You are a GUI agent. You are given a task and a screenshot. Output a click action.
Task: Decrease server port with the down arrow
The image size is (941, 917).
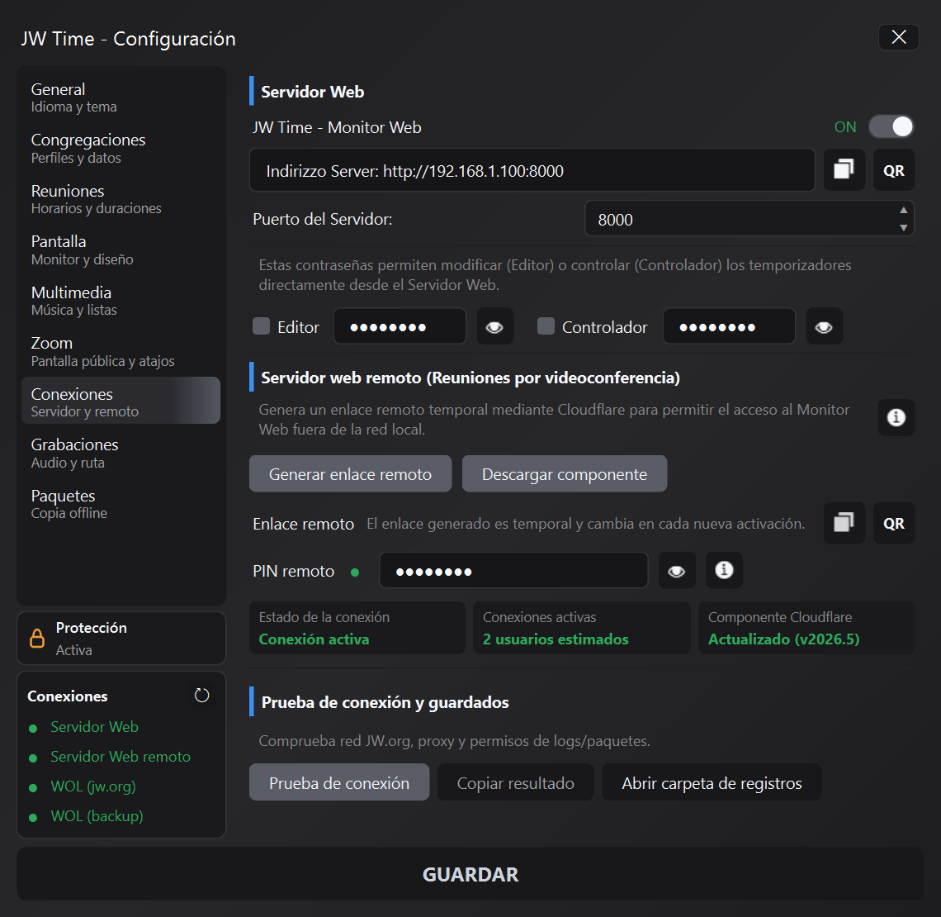[x=903, y=228]
